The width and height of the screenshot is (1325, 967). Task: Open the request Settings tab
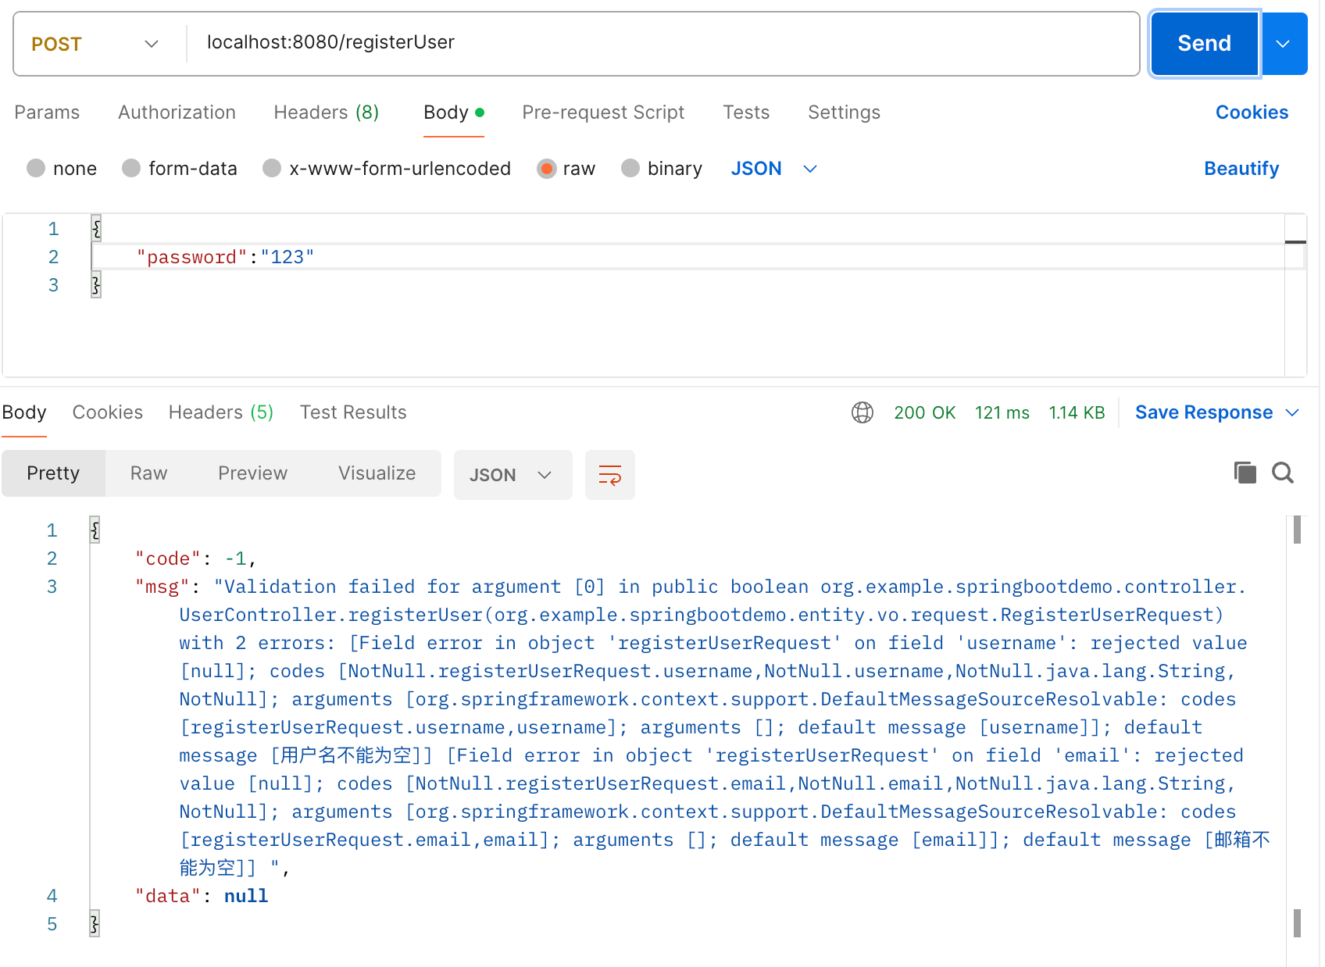point(844,112)
